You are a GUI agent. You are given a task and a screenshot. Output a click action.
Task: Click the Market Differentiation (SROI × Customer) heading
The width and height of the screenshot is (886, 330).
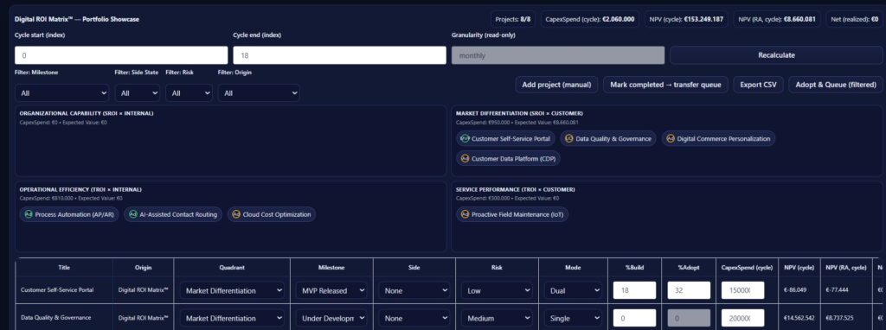pyautogui.click(x=519, y=113)
